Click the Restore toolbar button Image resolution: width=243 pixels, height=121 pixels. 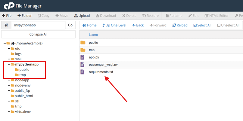(x=151, y=16)
